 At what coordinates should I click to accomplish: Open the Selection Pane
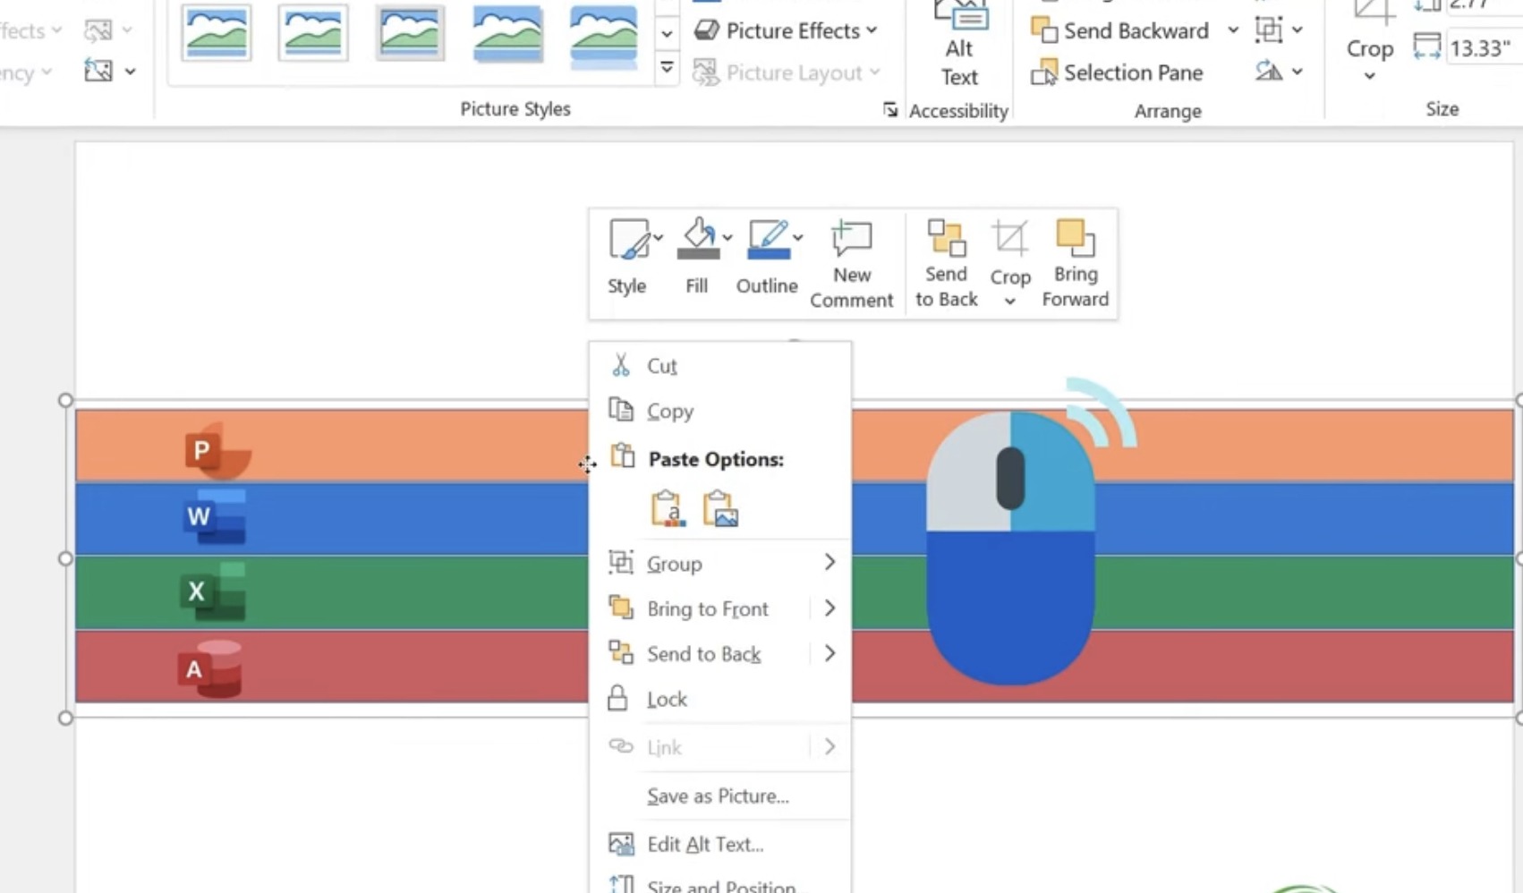1117,72
